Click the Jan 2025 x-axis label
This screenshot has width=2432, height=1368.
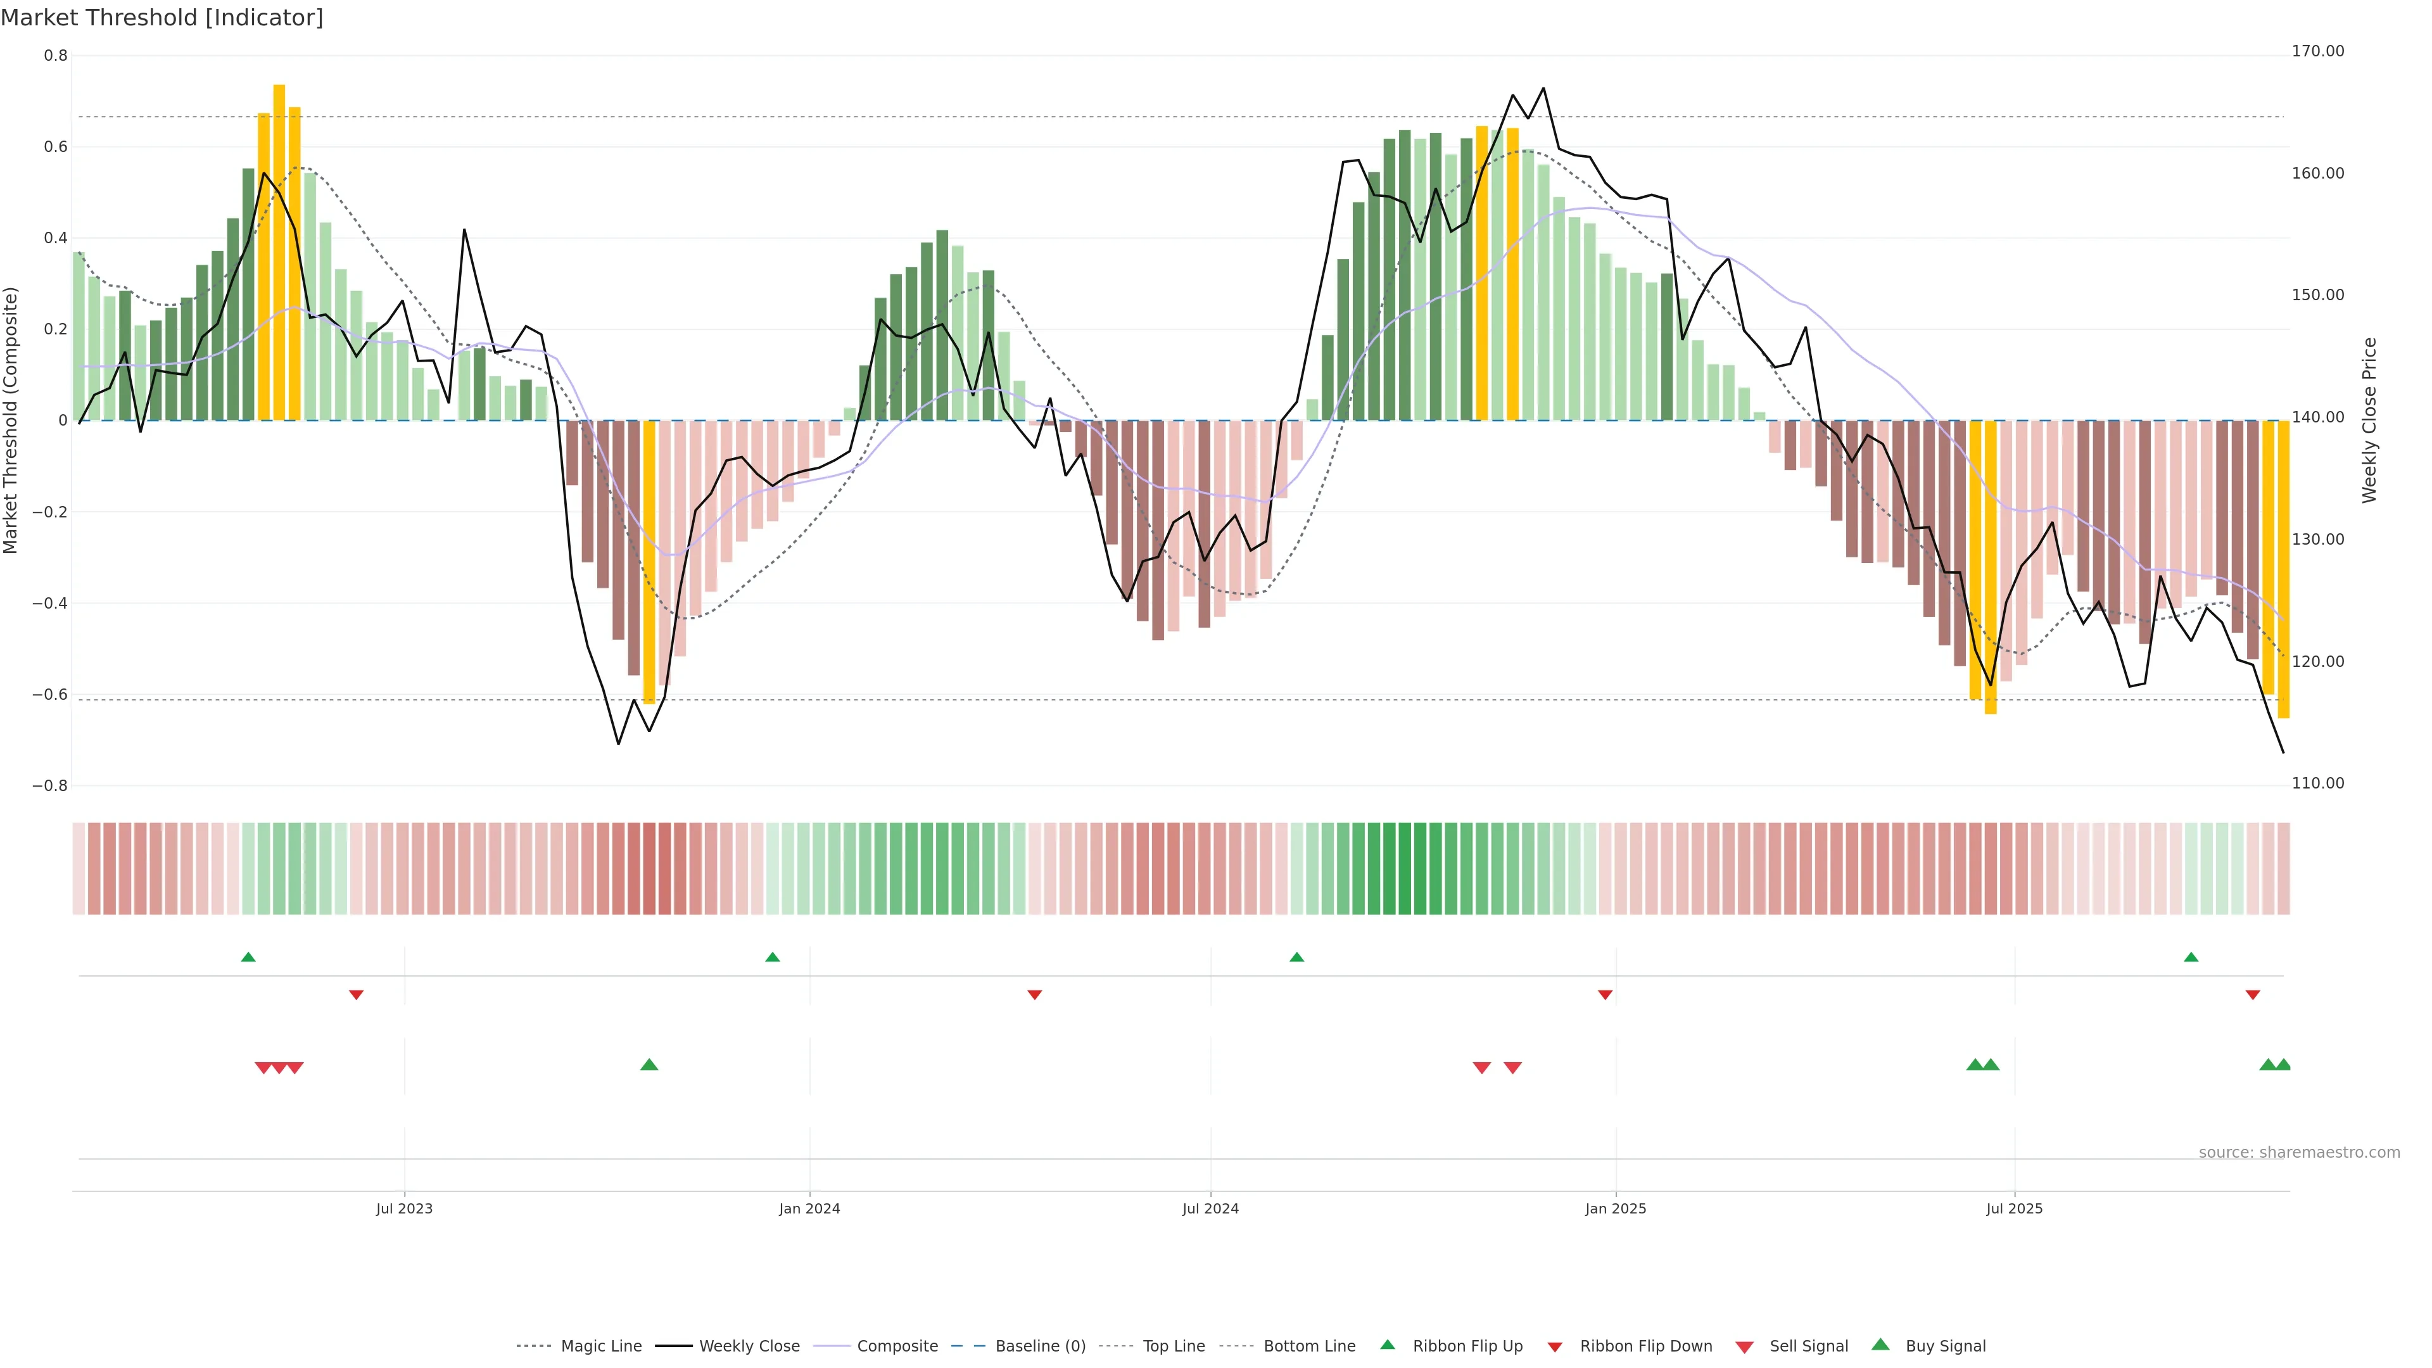tap(1616, 1208)
